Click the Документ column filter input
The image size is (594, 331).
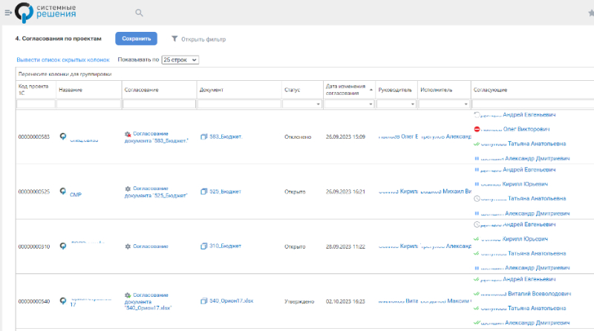pos(239,105)
